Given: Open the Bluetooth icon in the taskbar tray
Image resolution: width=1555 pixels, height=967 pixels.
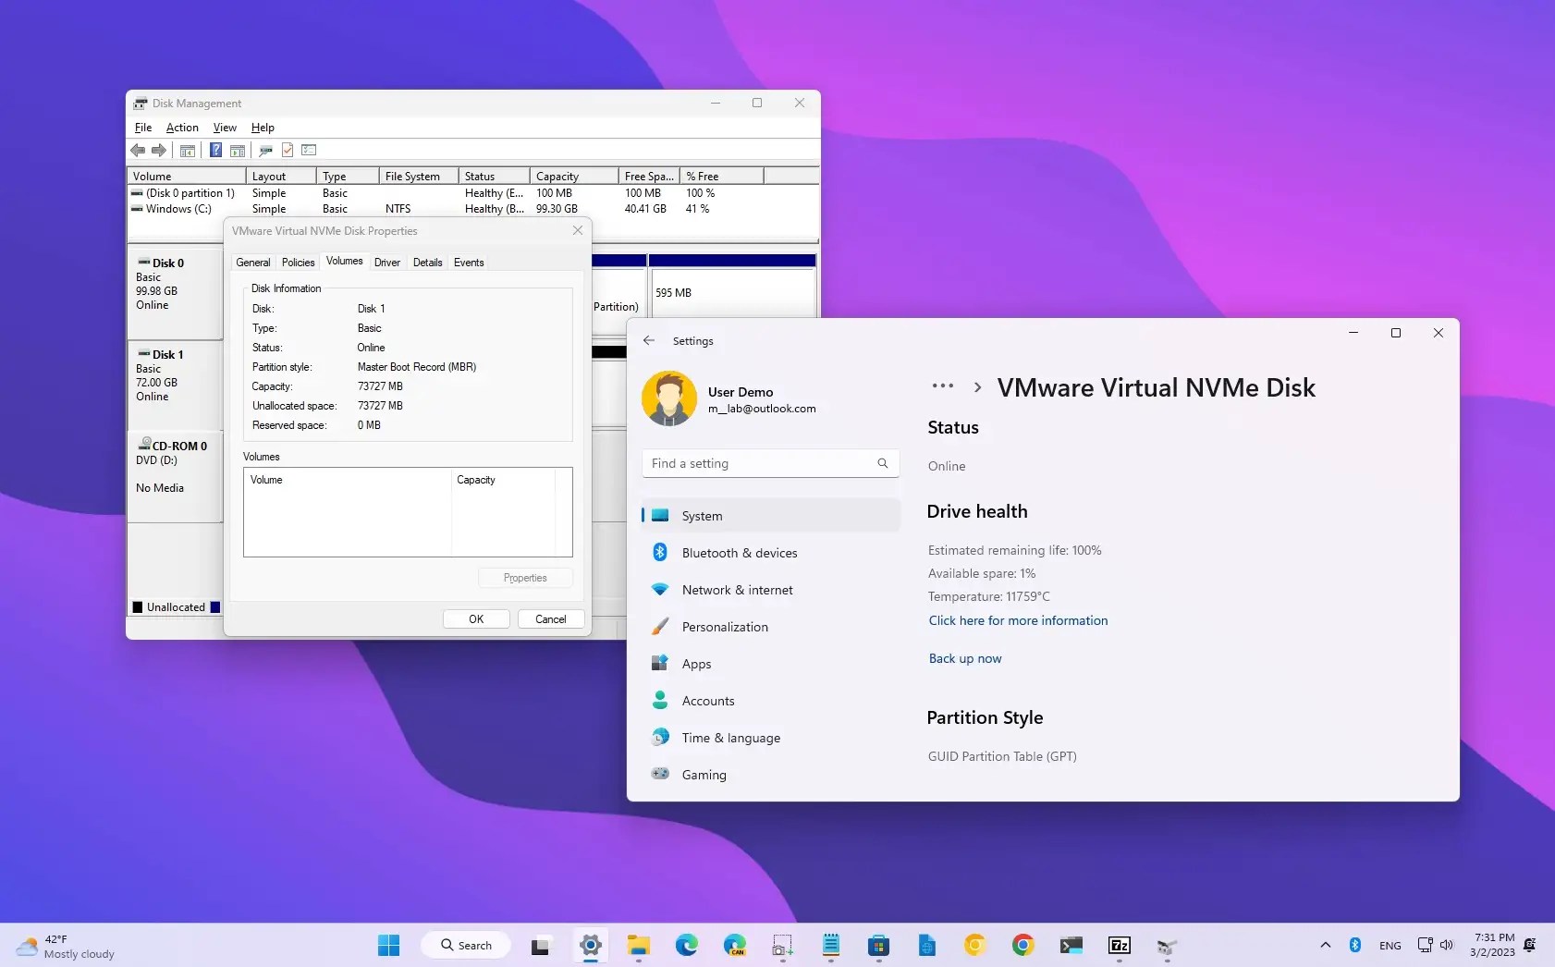Looking at the screenshot, I should click(x=1355, y=945).
